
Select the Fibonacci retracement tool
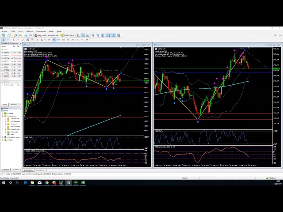coord(32,40)
